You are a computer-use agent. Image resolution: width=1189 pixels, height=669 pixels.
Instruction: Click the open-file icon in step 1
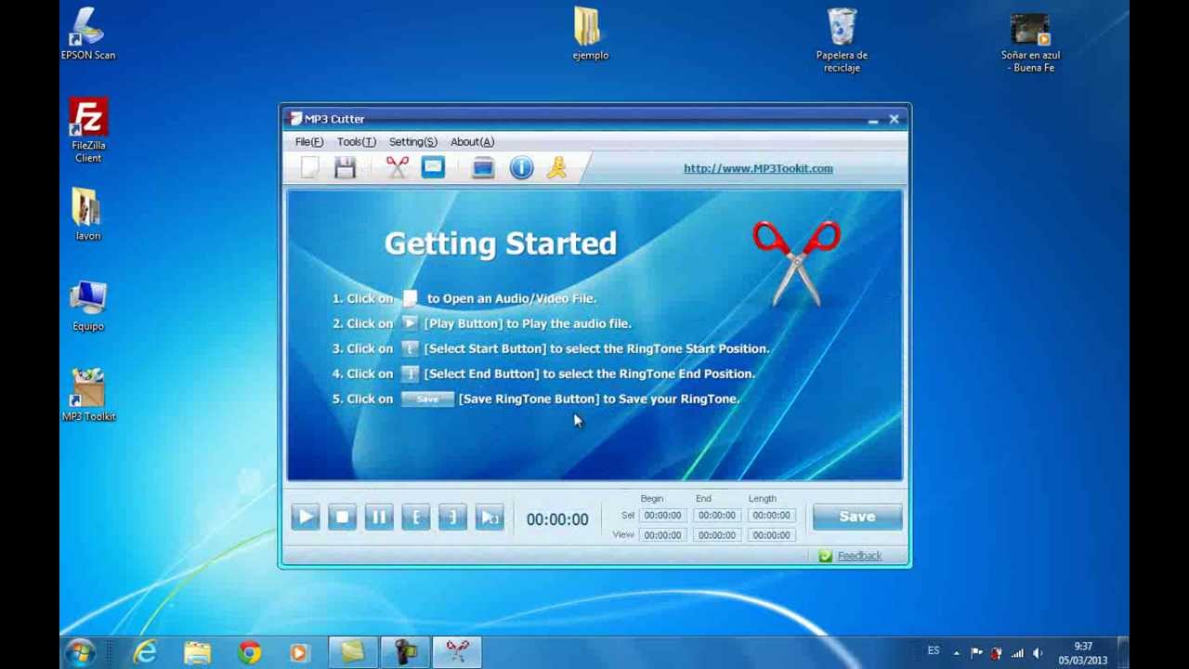410,298
